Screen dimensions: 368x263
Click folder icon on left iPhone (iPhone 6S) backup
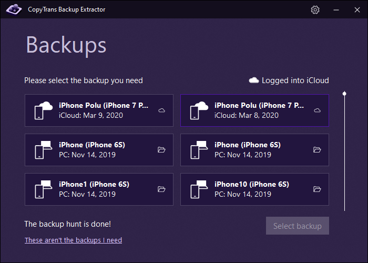click(x=161, y=150)
